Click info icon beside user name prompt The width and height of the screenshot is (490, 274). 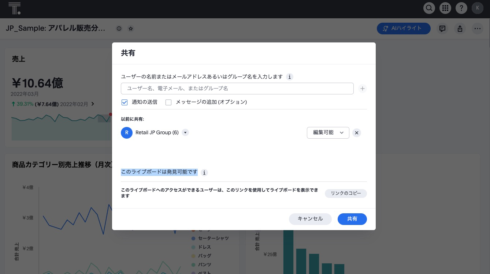click(290, 77)
